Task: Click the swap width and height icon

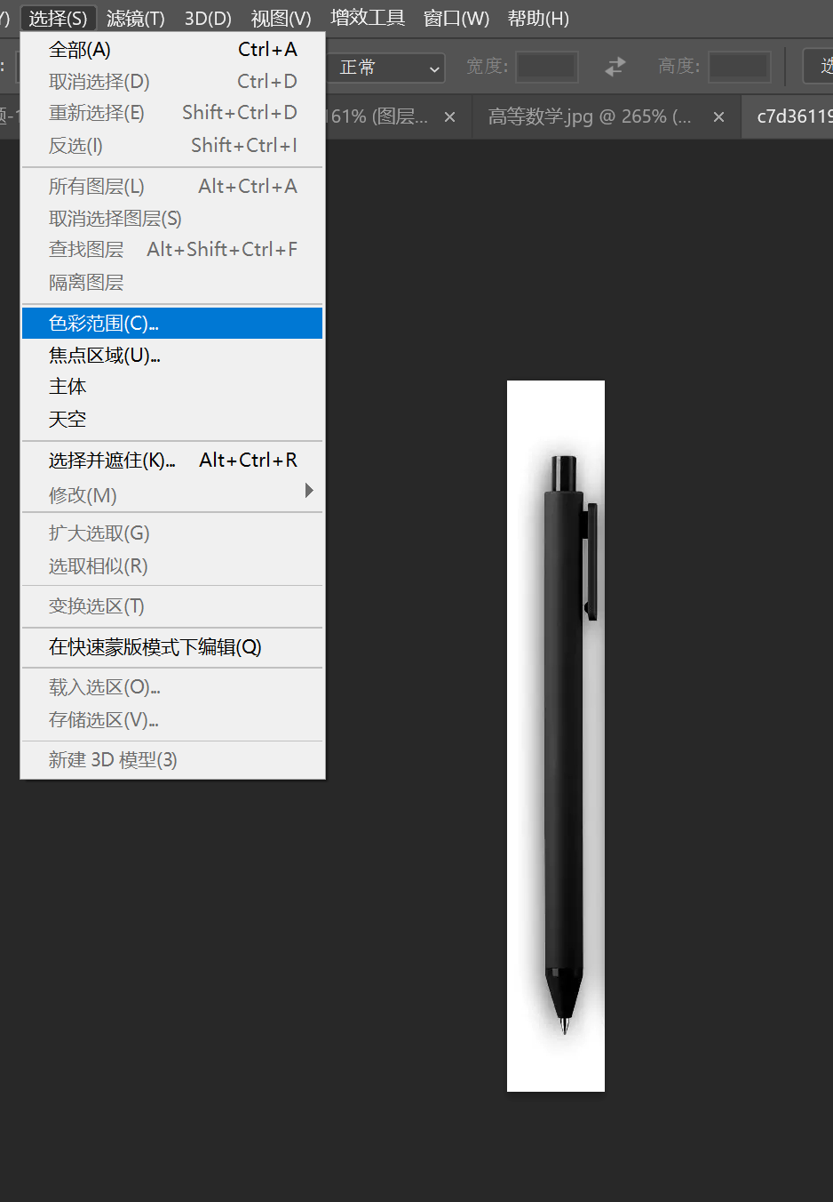Action: pos(615,67)
